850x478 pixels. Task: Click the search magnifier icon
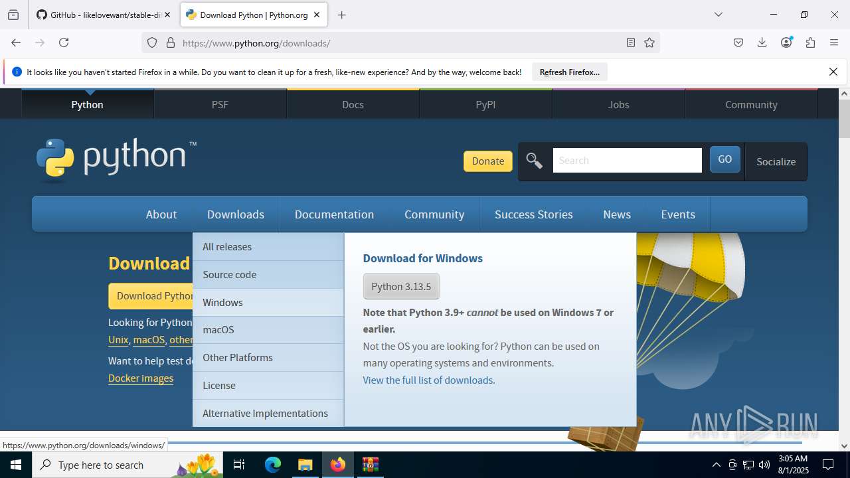click(x=535, y=161)
